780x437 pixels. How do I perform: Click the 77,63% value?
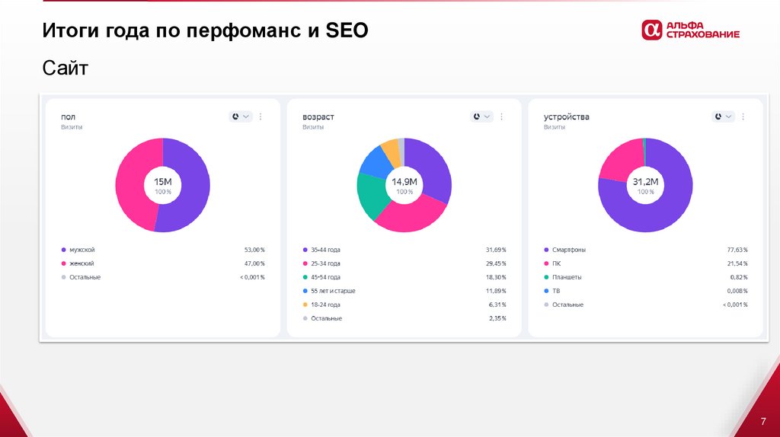pos(737,250)
